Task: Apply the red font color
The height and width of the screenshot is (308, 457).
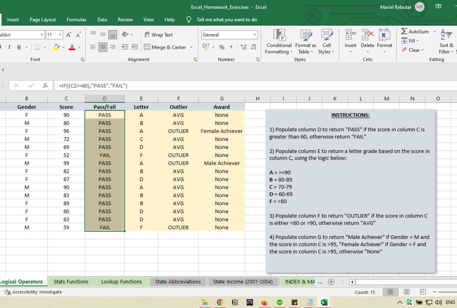Action: point(72,47)
